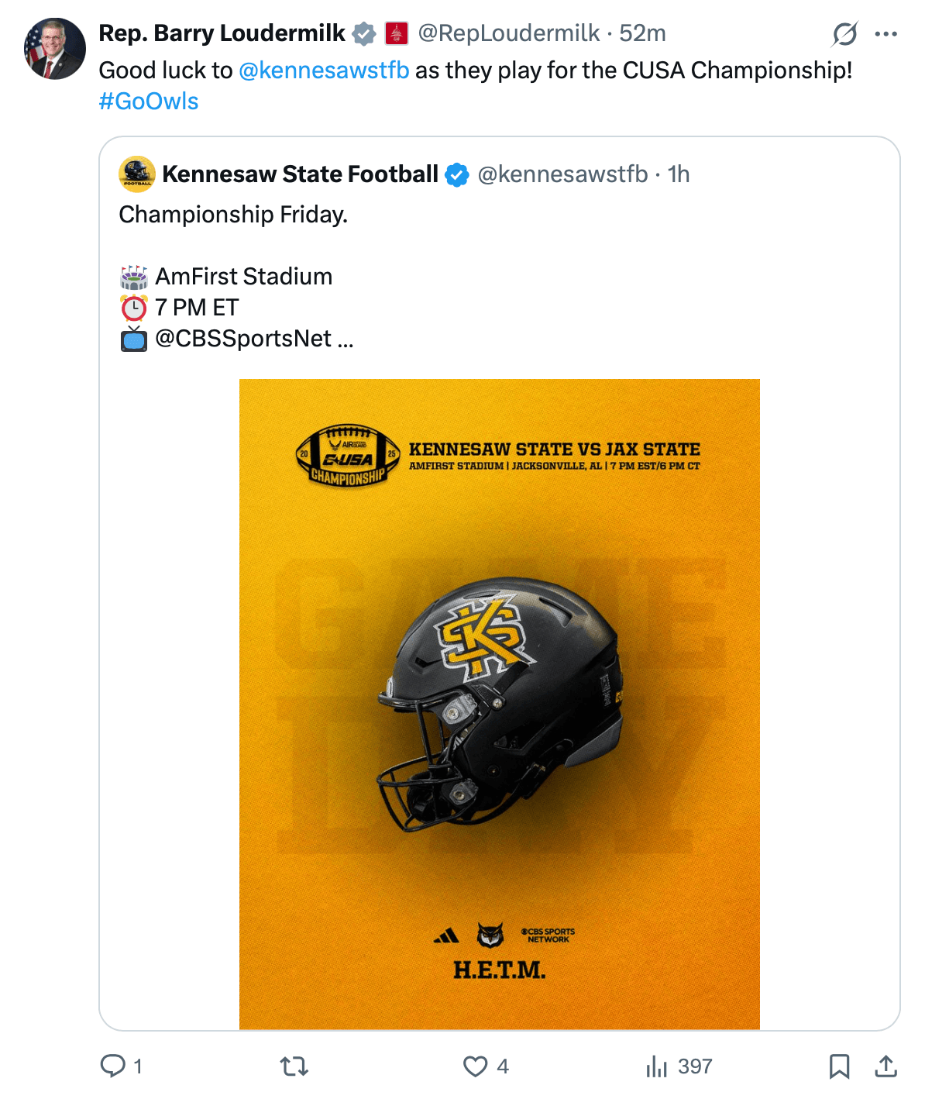Open the game day helmet poster image
The height and width of the screenshot is (1099, 925).
point(499,704)
